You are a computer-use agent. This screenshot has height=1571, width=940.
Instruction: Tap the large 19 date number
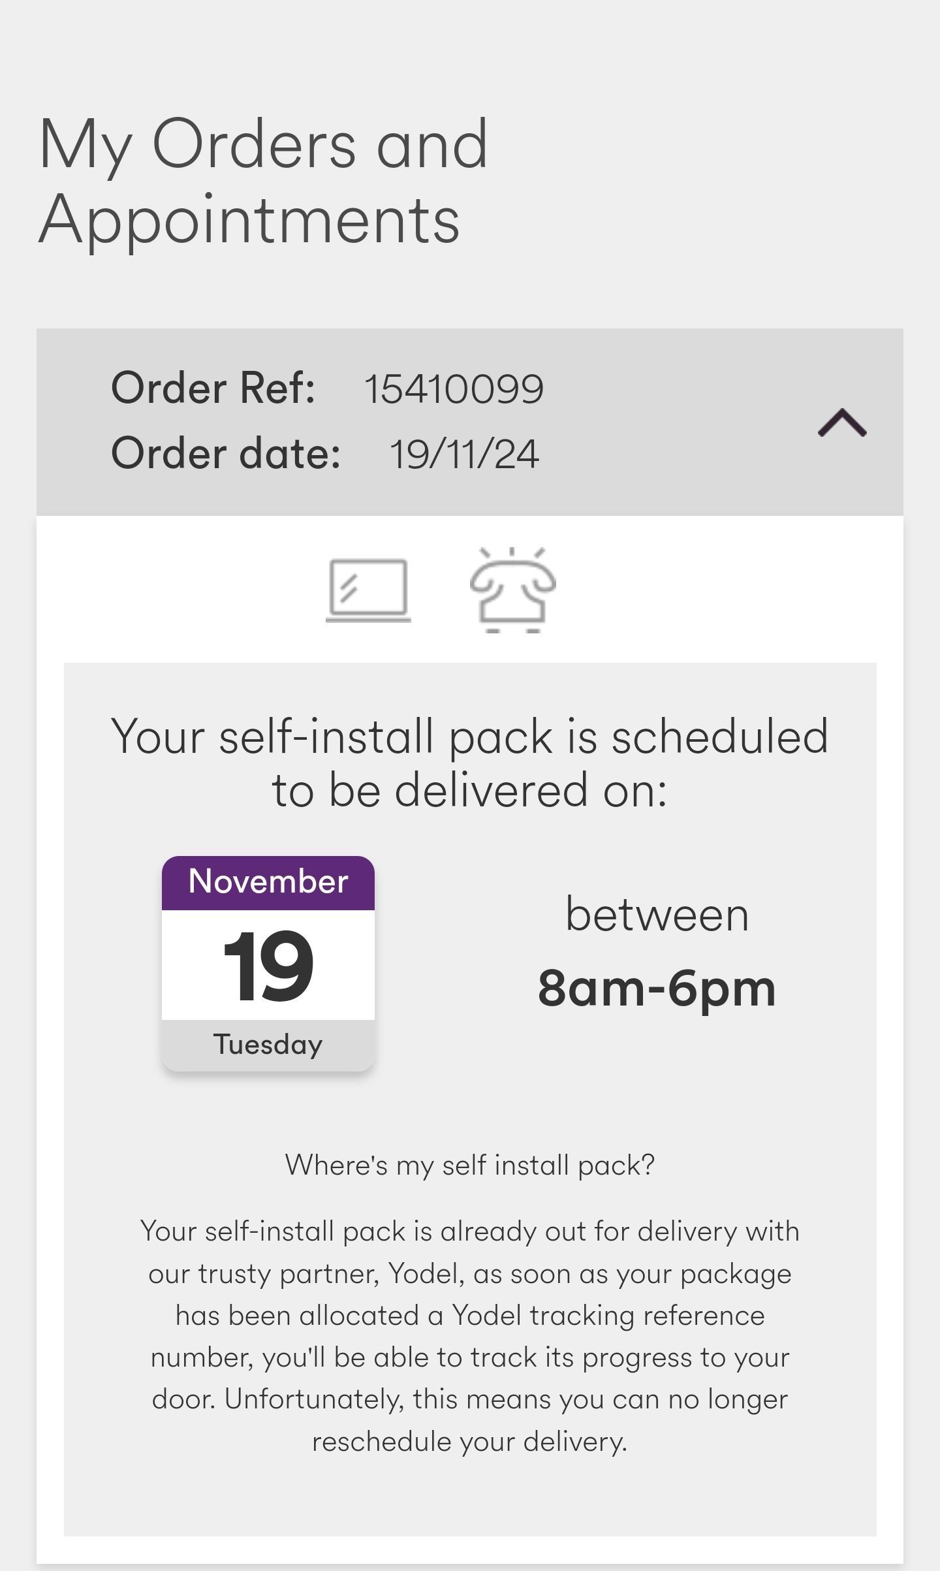pyautogui.click(x=268, y=966)
